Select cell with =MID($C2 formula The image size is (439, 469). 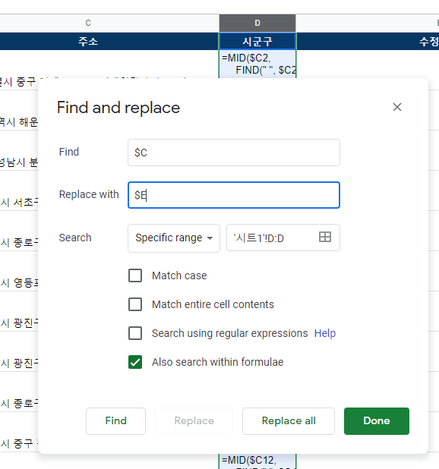click(x=257, y=64)
